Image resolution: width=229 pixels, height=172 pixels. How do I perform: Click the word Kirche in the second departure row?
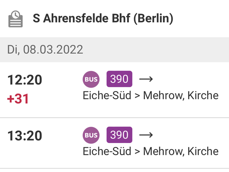(203, 151)
